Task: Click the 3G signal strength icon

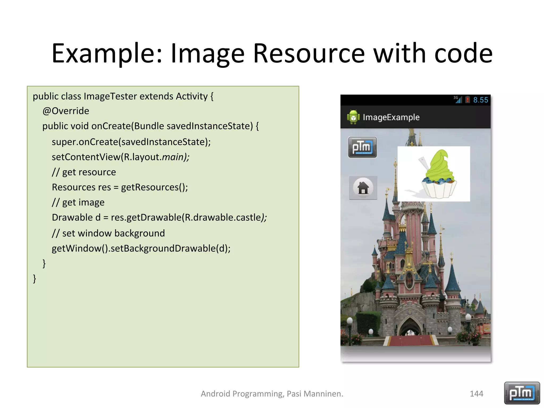Action: click(x=458, y=100)
